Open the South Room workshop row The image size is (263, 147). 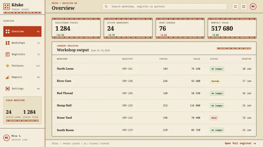click(x=154, y=130)
